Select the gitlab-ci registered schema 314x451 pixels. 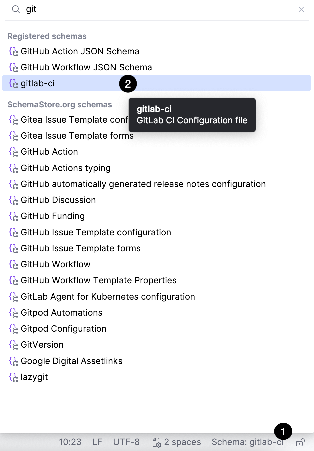(37, 83)
